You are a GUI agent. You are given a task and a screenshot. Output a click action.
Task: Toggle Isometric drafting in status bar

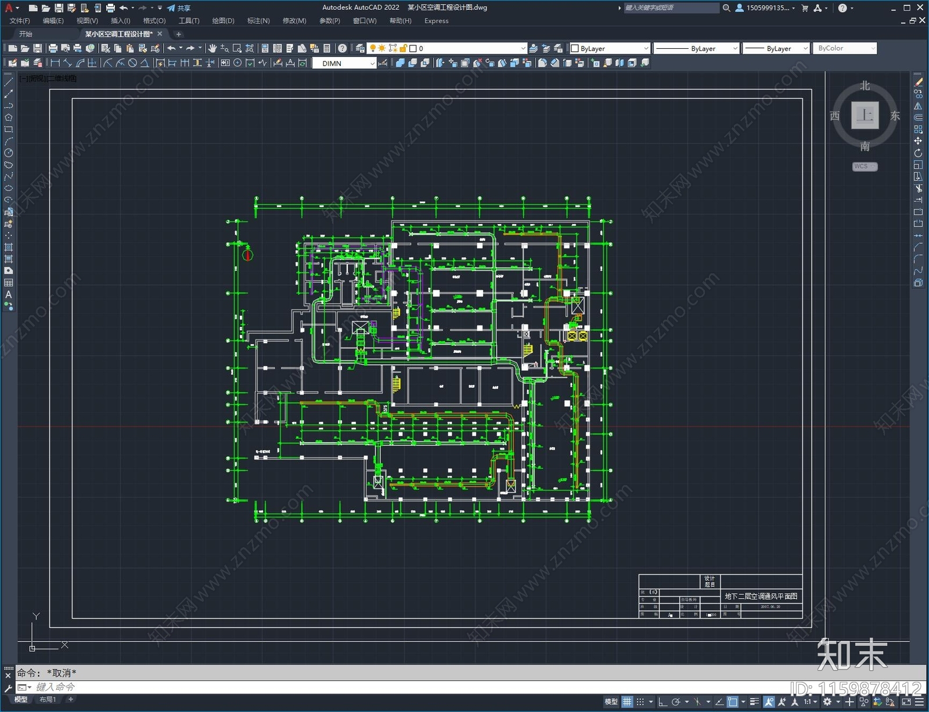pos(697,702)
